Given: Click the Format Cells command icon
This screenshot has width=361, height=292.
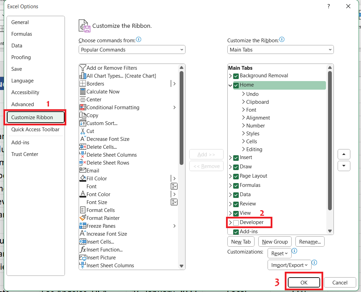Looking at the screenshot, I should (x=83, y=210).
